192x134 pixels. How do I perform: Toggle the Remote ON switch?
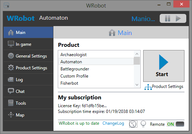175,124
